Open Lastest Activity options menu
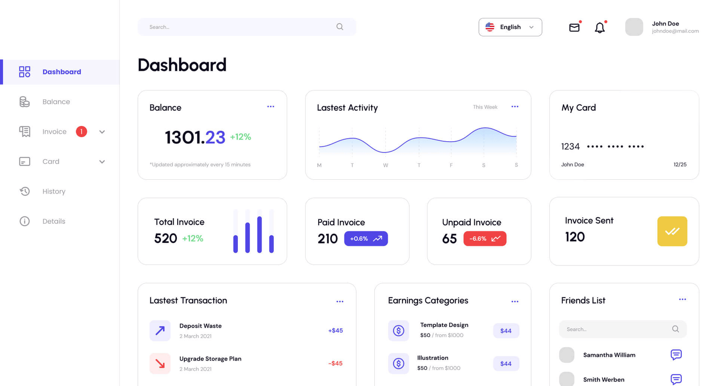The height and width of the screenshot is (386, 718). pos(515,107)
